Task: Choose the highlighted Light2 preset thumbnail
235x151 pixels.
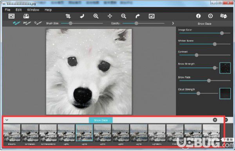Action: click(84, 133)
